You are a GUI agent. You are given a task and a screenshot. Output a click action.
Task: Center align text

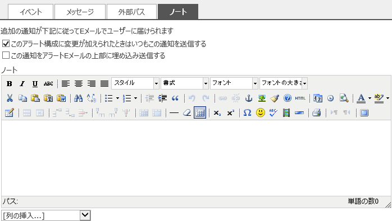pos(79,84)
